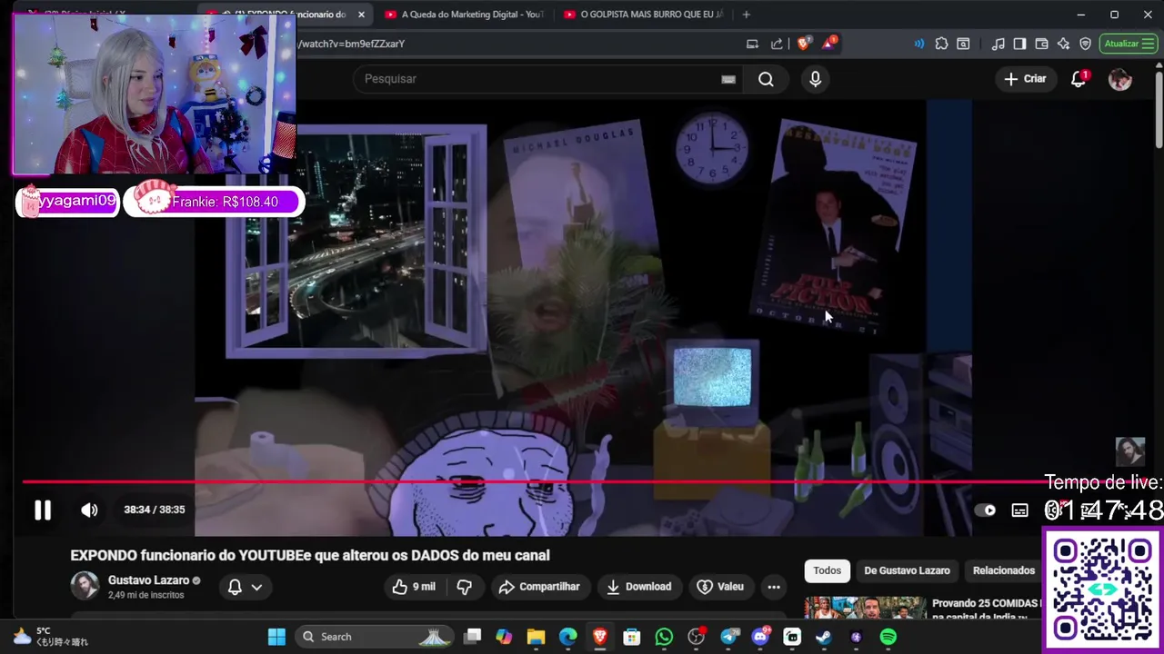Click the Download button below the video
The image size is (1164, 654).
coord(638,587)
